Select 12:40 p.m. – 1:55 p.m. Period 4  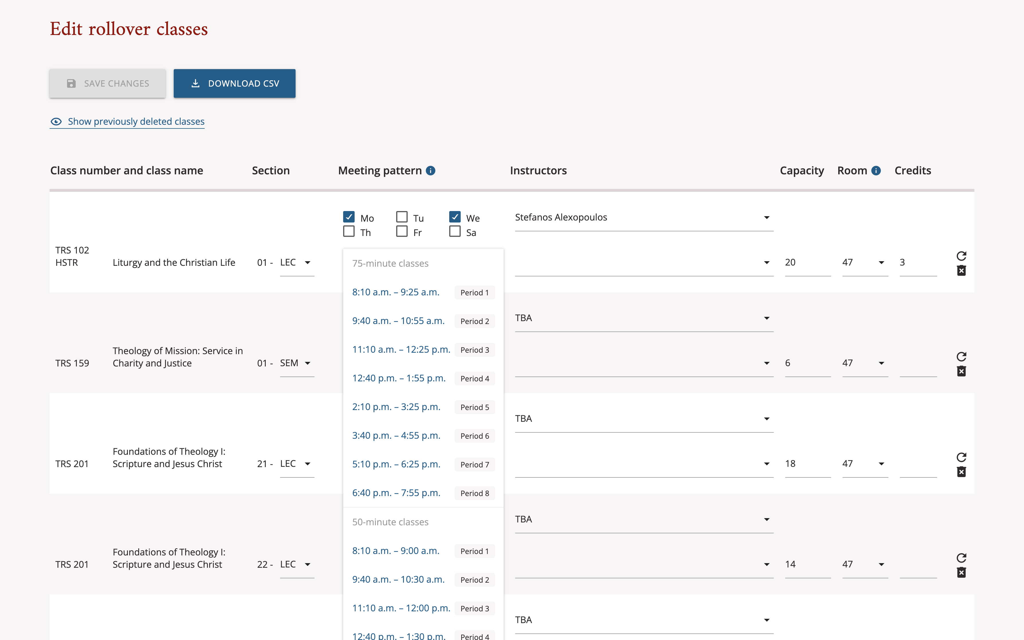click(x=423, y=378)
